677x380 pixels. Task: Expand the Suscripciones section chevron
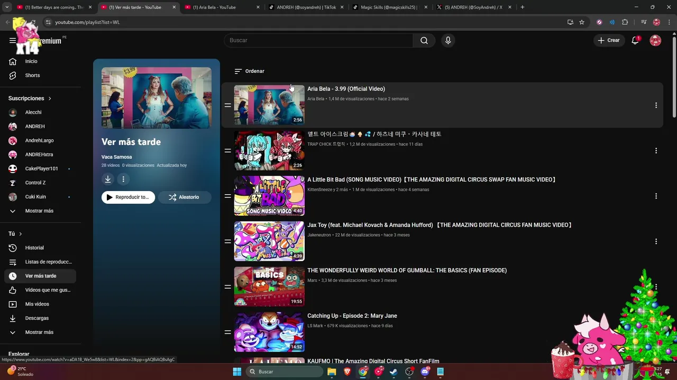50,99
